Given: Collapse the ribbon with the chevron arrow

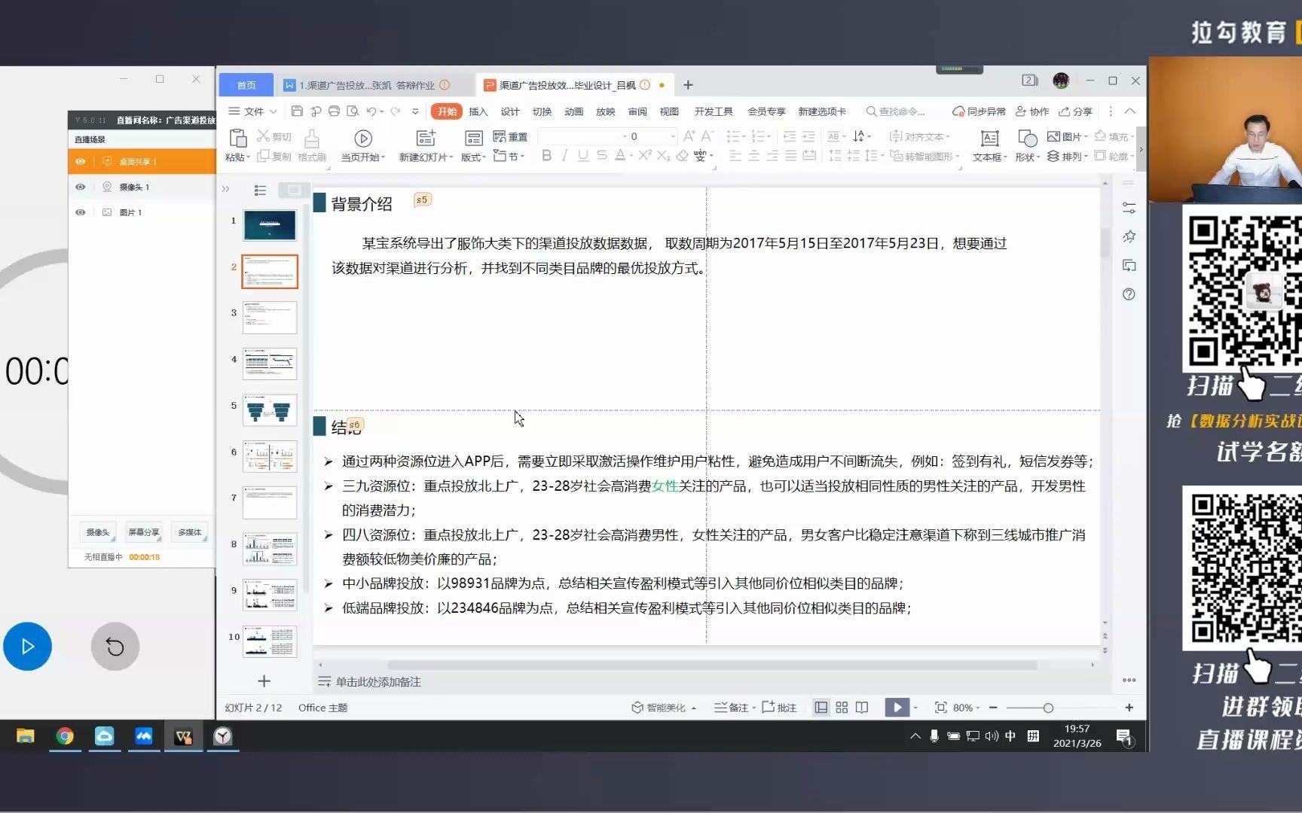Looking at the screenshot, I should coord(1129,111).
